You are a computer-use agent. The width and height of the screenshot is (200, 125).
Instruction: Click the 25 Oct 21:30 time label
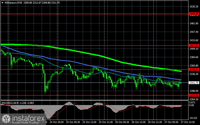click(106, 122)
